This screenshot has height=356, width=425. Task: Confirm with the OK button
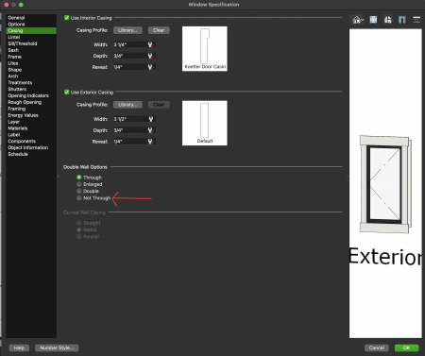pyautogui.click(x=406, y=348)
